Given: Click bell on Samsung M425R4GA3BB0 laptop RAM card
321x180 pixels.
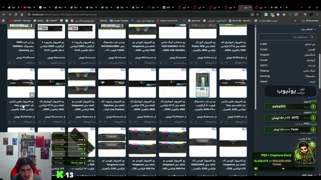Looking at the screenshot, I should pos(100,63).
